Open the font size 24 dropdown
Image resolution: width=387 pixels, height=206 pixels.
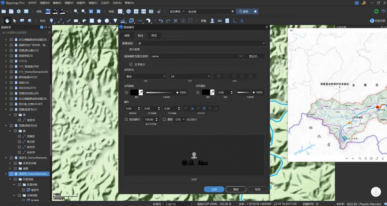(x=190, y=76)
